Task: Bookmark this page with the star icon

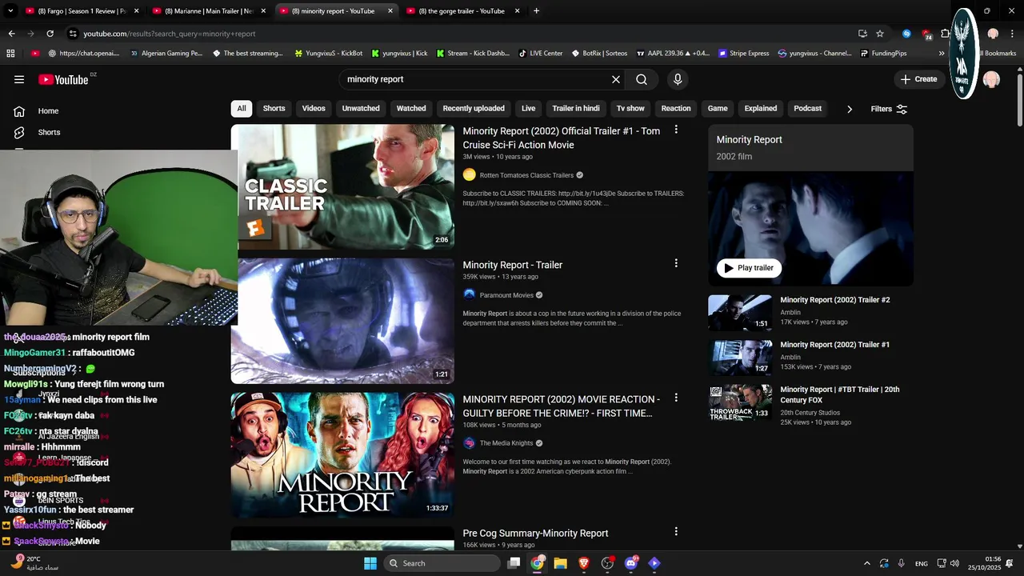Action: point(880,34)
